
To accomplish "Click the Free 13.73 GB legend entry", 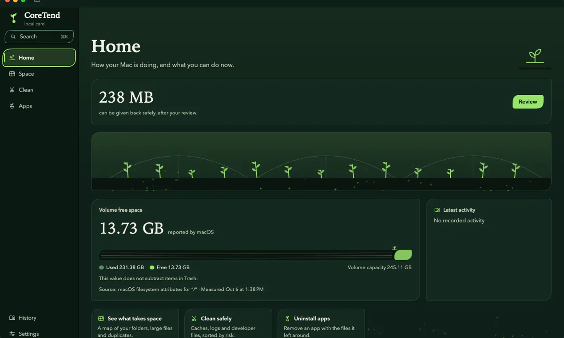I will coord(170,268).
